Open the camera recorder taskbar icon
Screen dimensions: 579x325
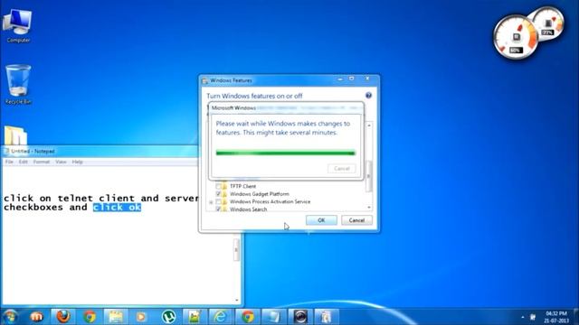click(300, 317)
